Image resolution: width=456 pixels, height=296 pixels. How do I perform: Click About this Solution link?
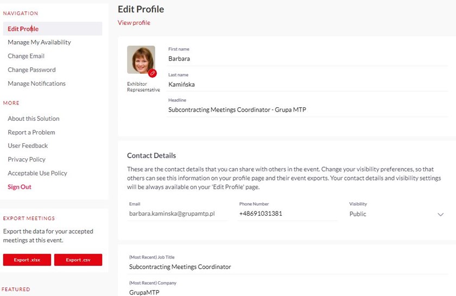34,119
